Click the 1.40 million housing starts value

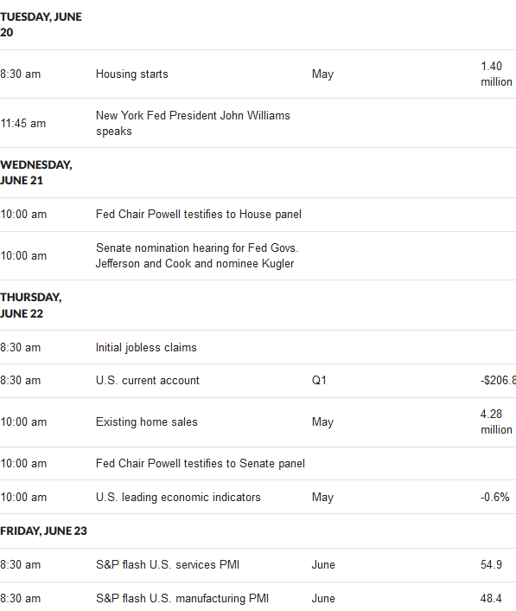(496, 74)
